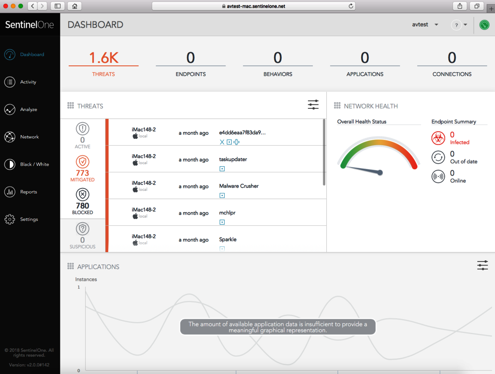Image resolution: width=495 pixels, height=374 pixels.
Task: Click the green agent status icon top right
Action: coord(484,25)
